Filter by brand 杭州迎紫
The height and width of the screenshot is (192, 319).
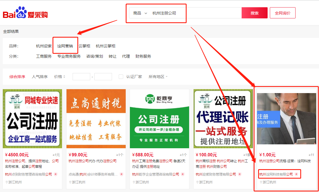[x=44, y=46]
